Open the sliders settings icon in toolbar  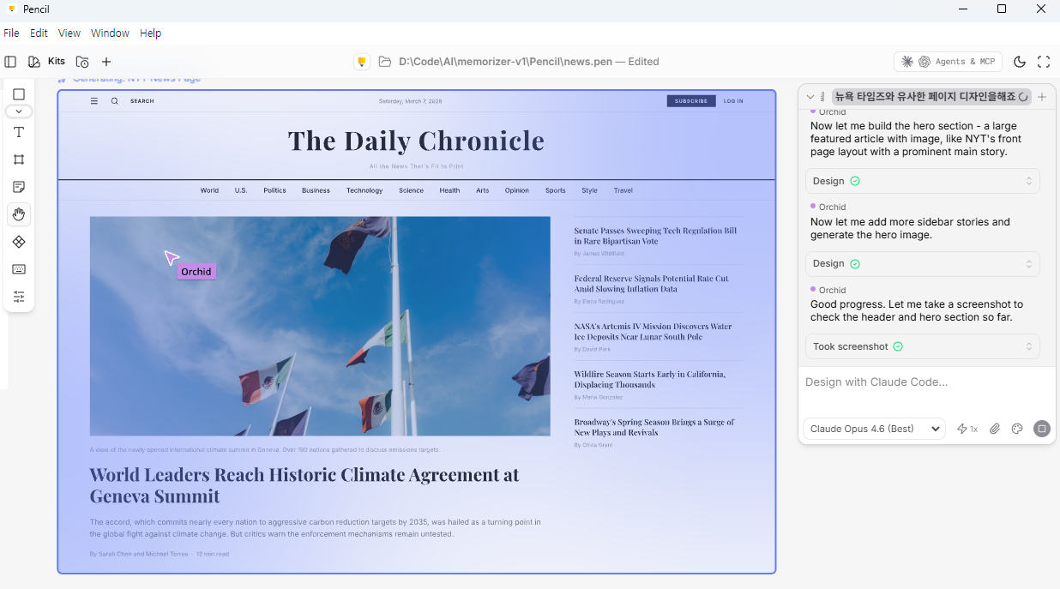[x=19, y=297]
